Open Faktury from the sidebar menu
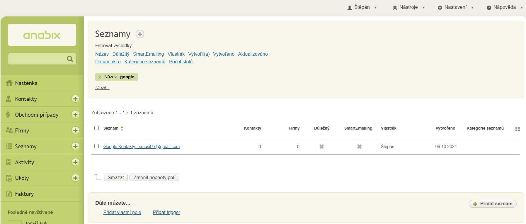Screen dimensions: 526x224 (24, 194)
